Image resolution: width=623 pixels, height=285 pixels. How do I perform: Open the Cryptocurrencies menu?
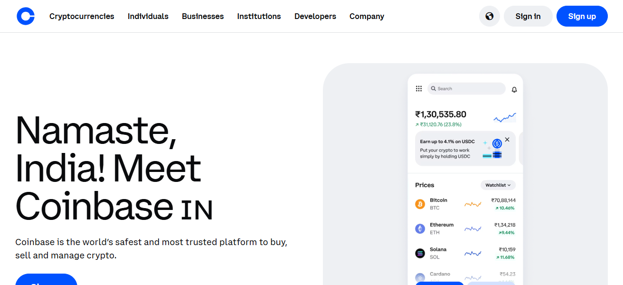tap(82, 16)
